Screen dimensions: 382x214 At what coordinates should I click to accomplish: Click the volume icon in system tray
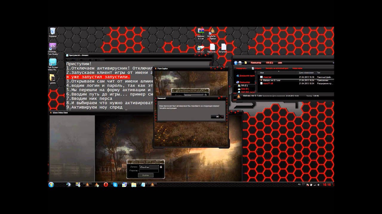click(319, 185)
